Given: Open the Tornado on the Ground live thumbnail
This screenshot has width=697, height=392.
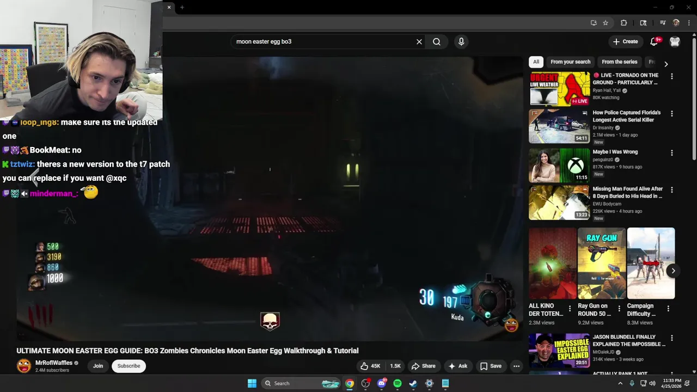Looking at the screenshot, I should (559, 89).
